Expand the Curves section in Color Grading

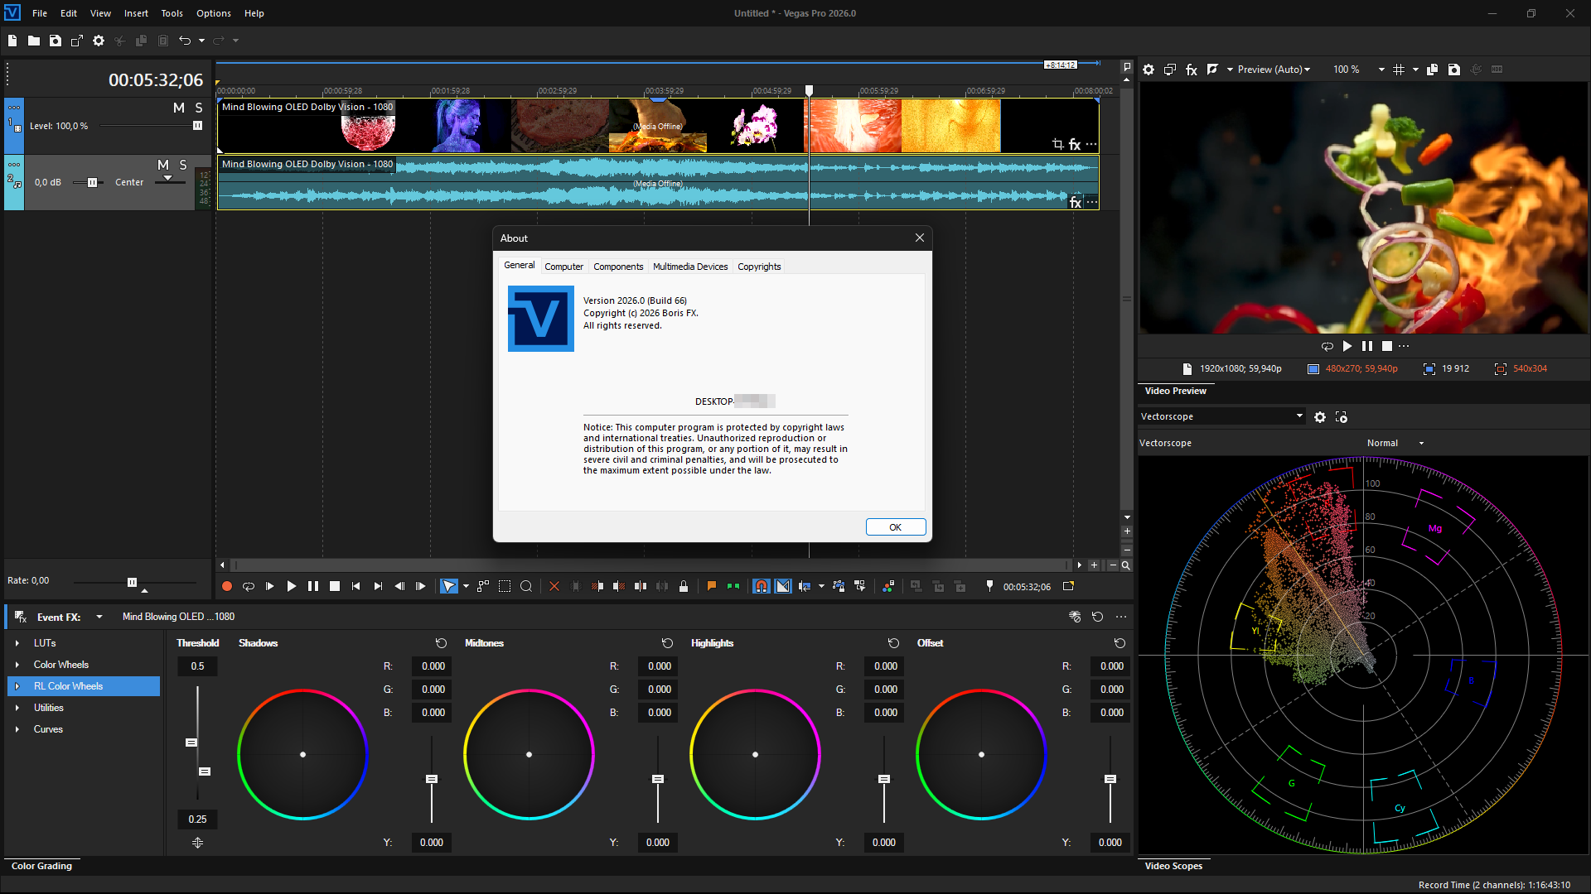[x=17, y=729]
